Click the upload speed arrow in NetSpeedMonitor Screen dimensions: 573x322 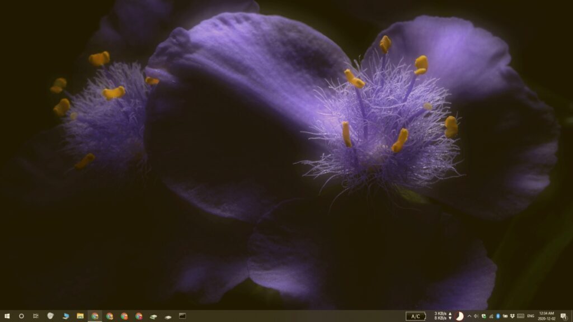click(x=449, y=313)
